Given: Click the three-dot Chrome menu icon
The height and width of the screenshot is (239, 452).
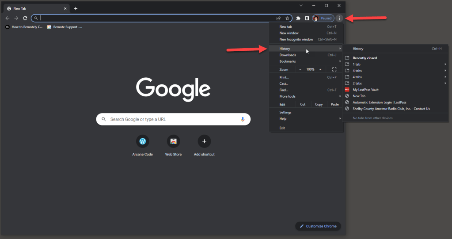Looking at the screenshot, I should click(x=339, y=18).
